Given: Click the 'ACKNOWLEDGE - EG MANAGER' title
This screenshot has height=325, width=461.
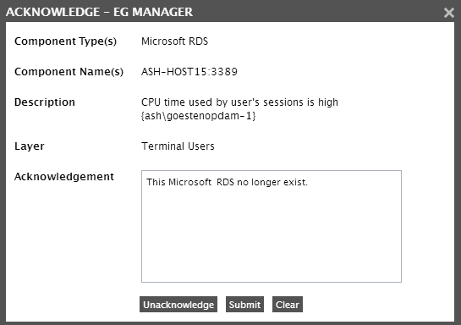Looking at the screenshot, I should pos(99,12).
